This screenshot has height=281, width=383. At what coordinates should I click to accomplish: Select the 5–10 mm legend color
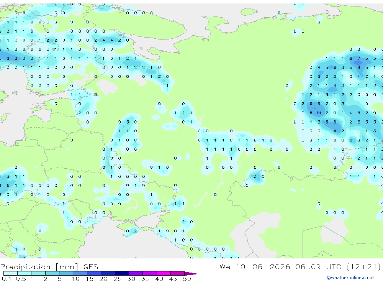tap(66, 273)
